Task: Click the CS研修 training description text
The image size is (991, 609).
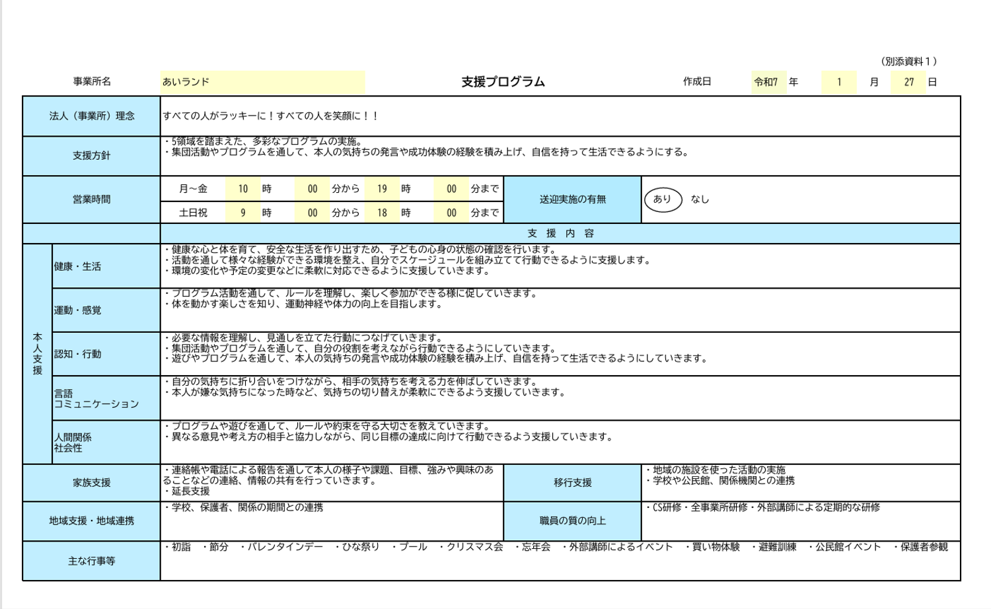Action: 762,507
